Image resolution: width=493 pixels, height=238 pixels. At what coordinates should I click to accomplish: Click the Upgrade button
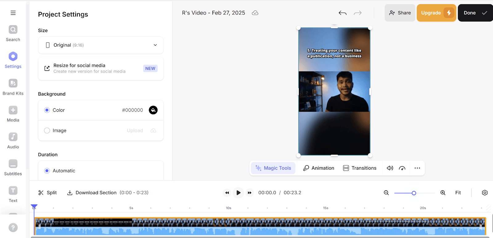(x=436, y=13)
